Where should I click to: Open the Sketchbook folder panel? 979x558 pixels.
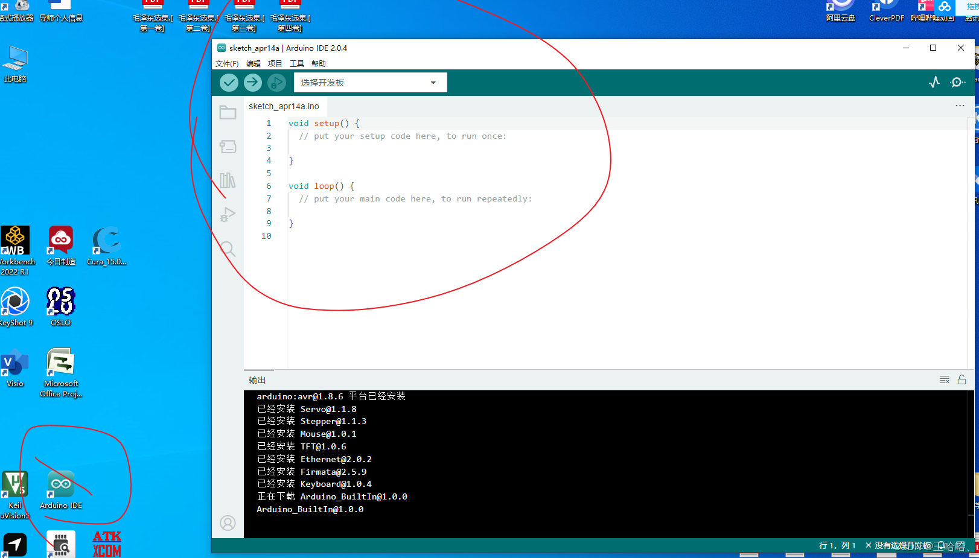(x=228, y=112)
